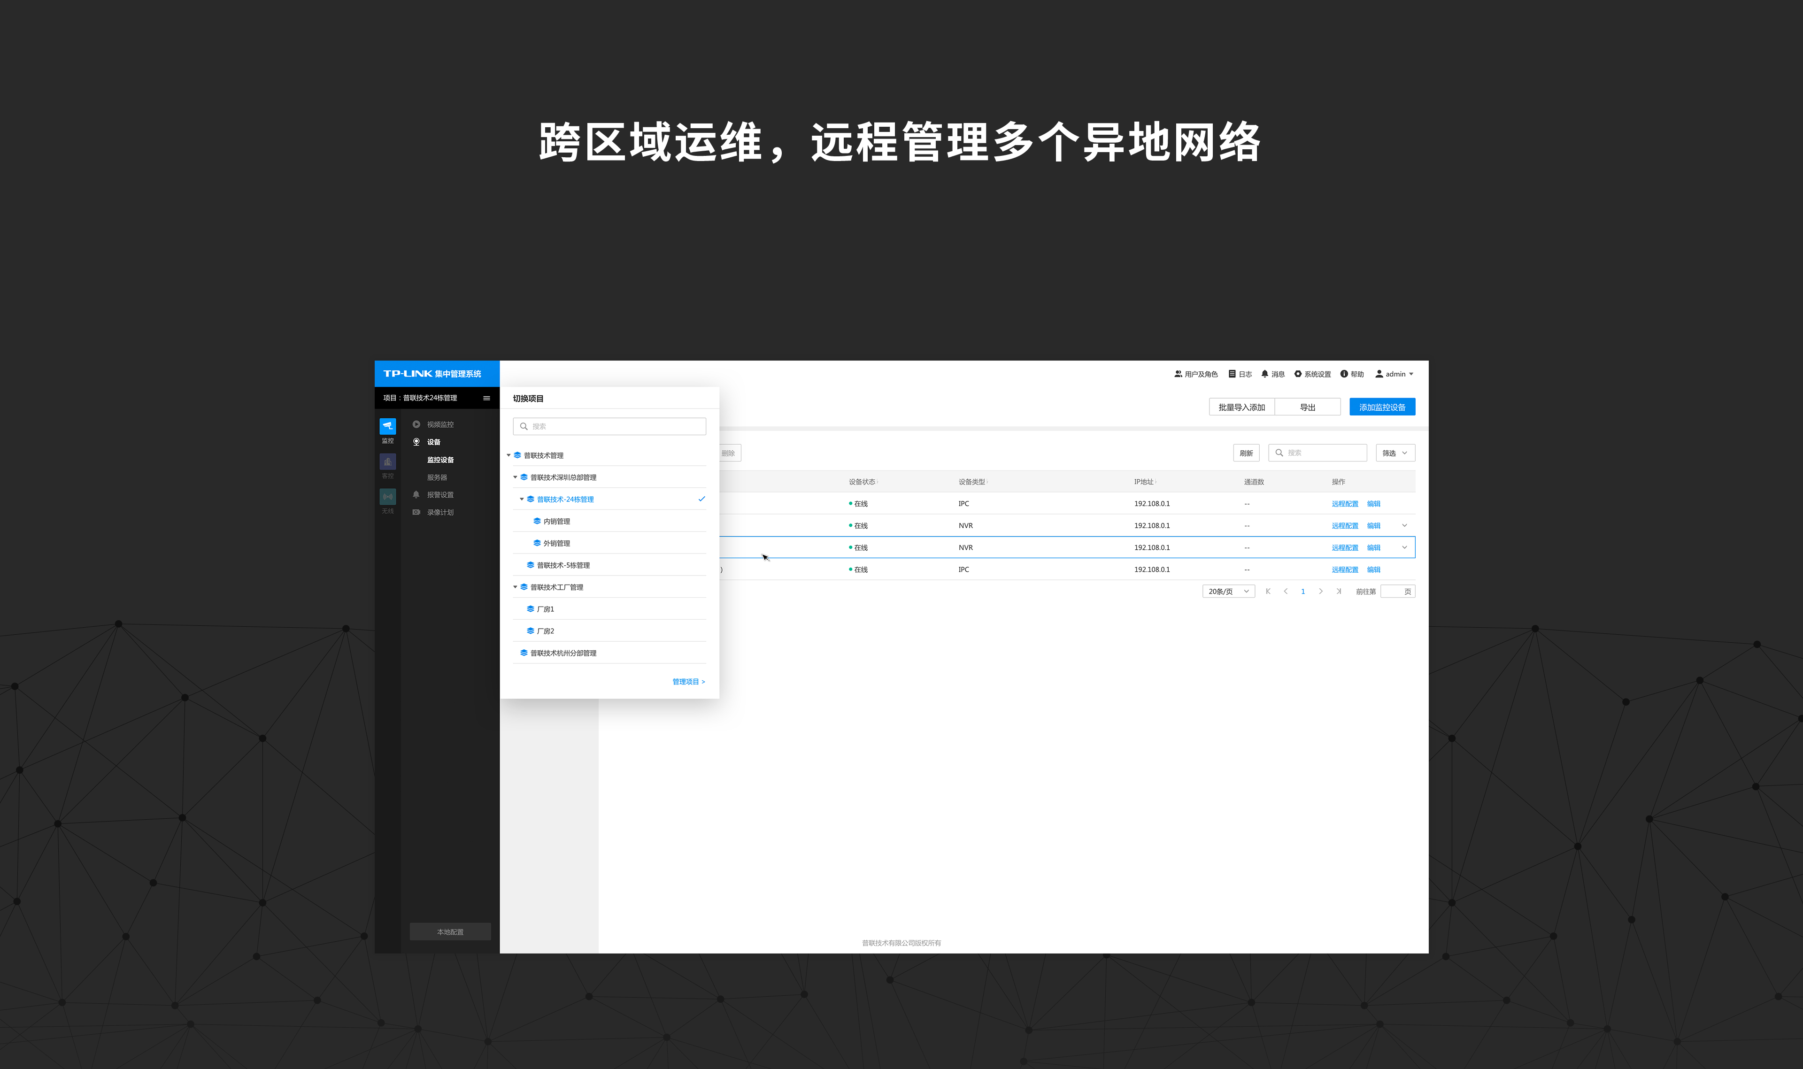This screenshot has width=1803, height=1069.
Task: Select the 监控 camera module icon
Action: point(387,426)
